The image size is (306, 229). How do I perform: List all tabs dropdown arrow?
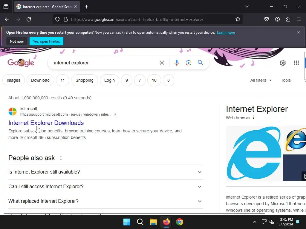click(x=247, y=7)
